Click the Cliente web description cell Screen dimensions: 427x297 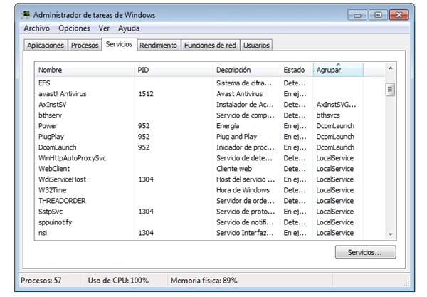234,169
